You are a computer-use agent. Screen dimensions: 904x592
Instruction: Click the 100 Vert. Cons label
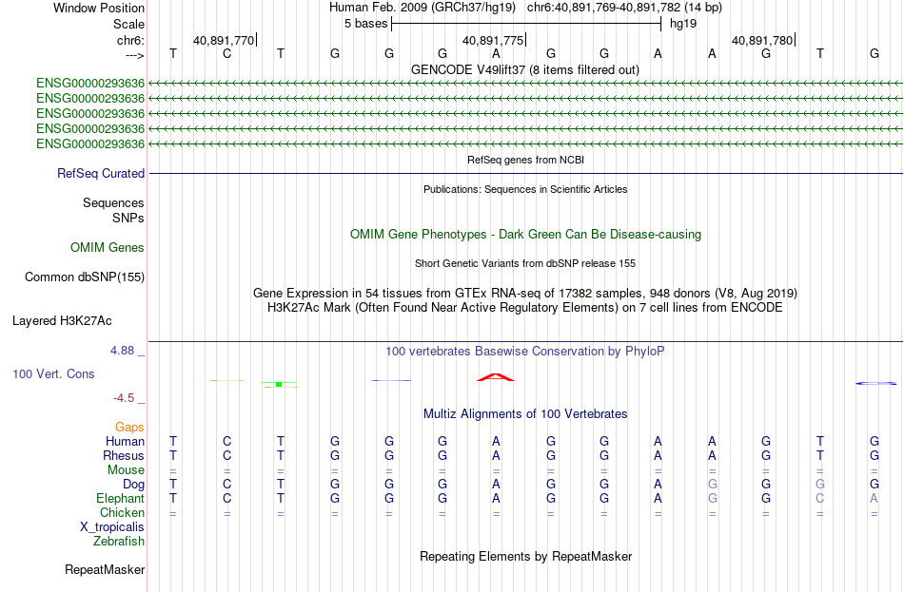pos(53,374)
